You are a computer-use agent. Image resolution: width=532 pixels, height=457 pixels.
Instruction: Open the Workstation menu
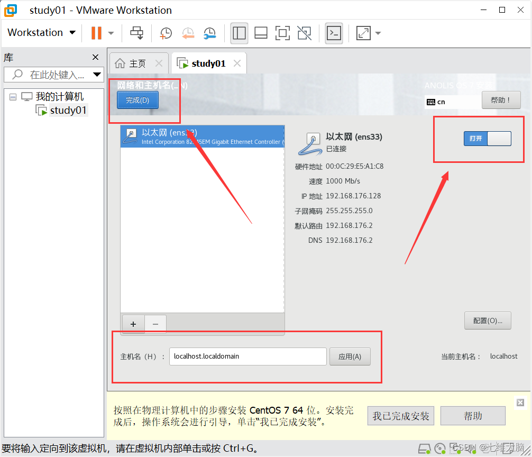click(41, 33)
